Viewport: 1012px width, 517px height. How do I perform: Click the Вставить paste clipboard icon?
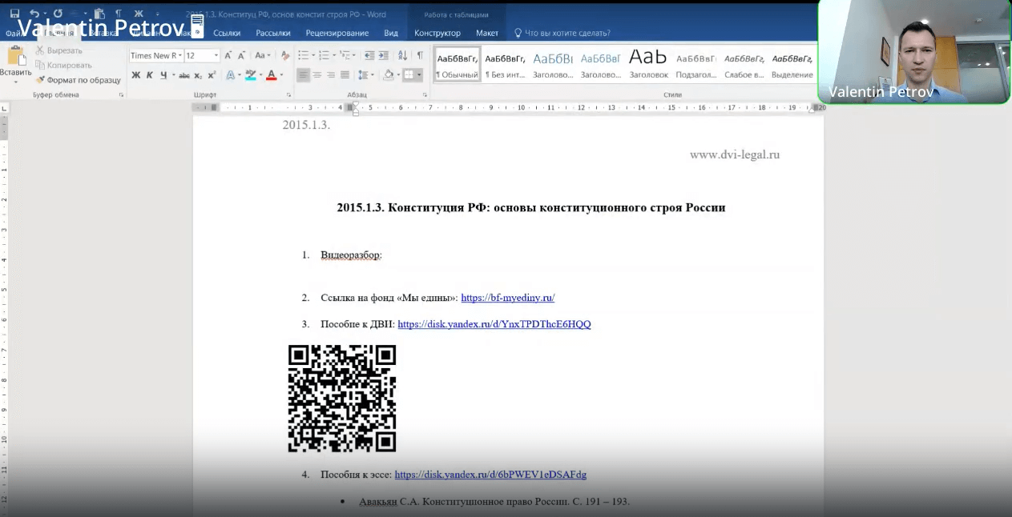tap(15, 56)
